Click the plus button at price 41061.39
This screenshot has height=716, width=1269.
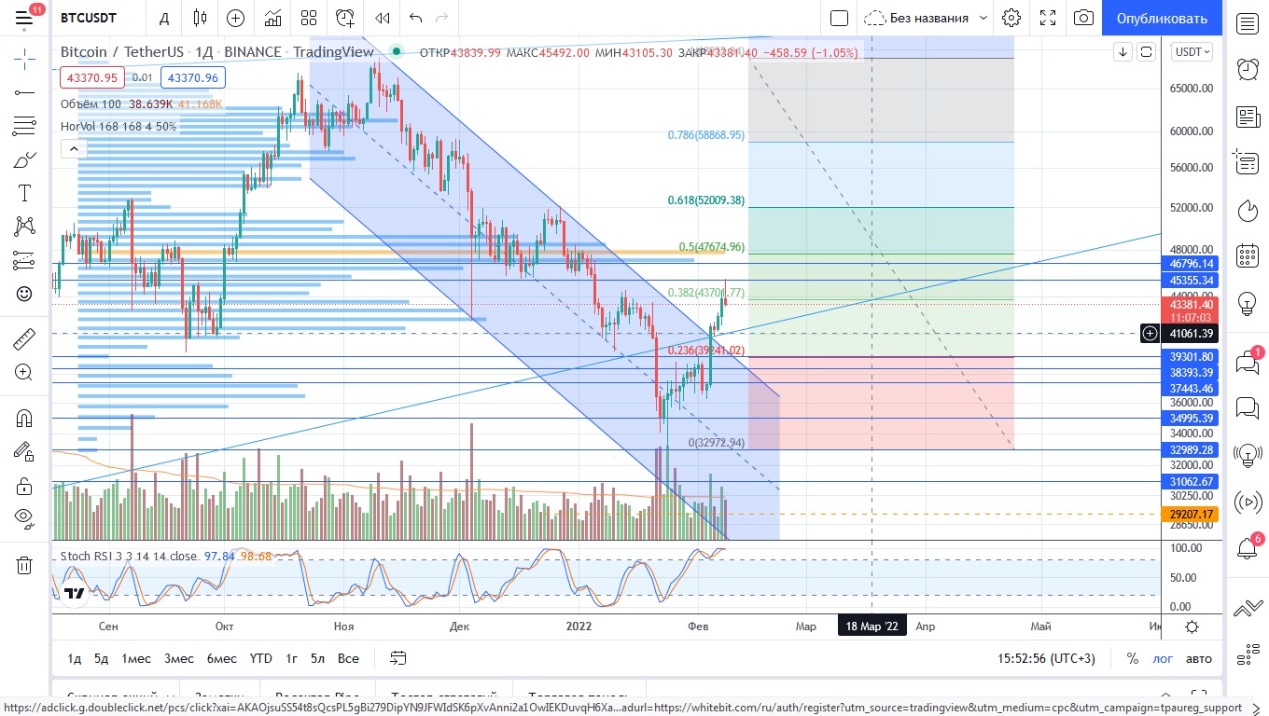(1150, 333)
